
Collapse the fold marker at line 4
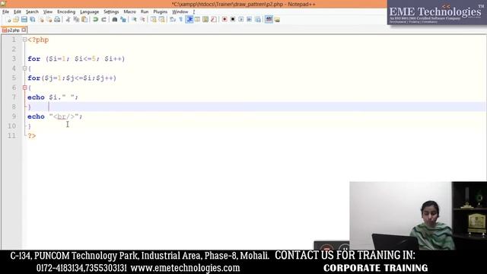pos(24,68)
